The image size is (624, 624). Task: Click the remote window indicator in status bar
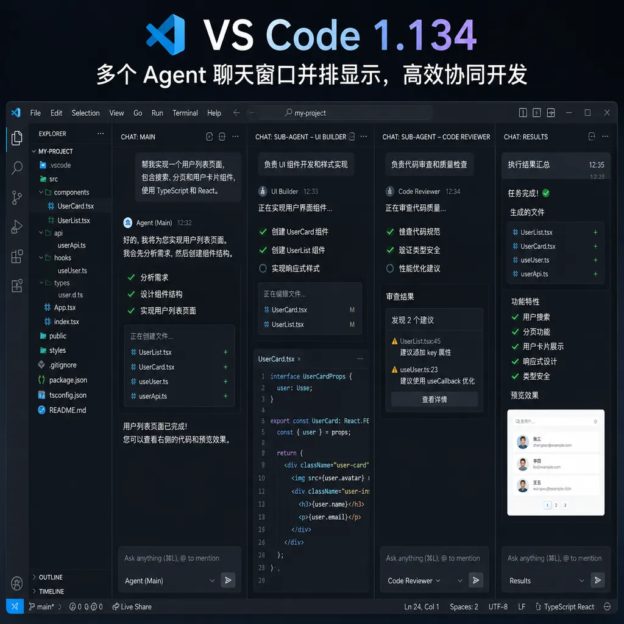[15, 606]
